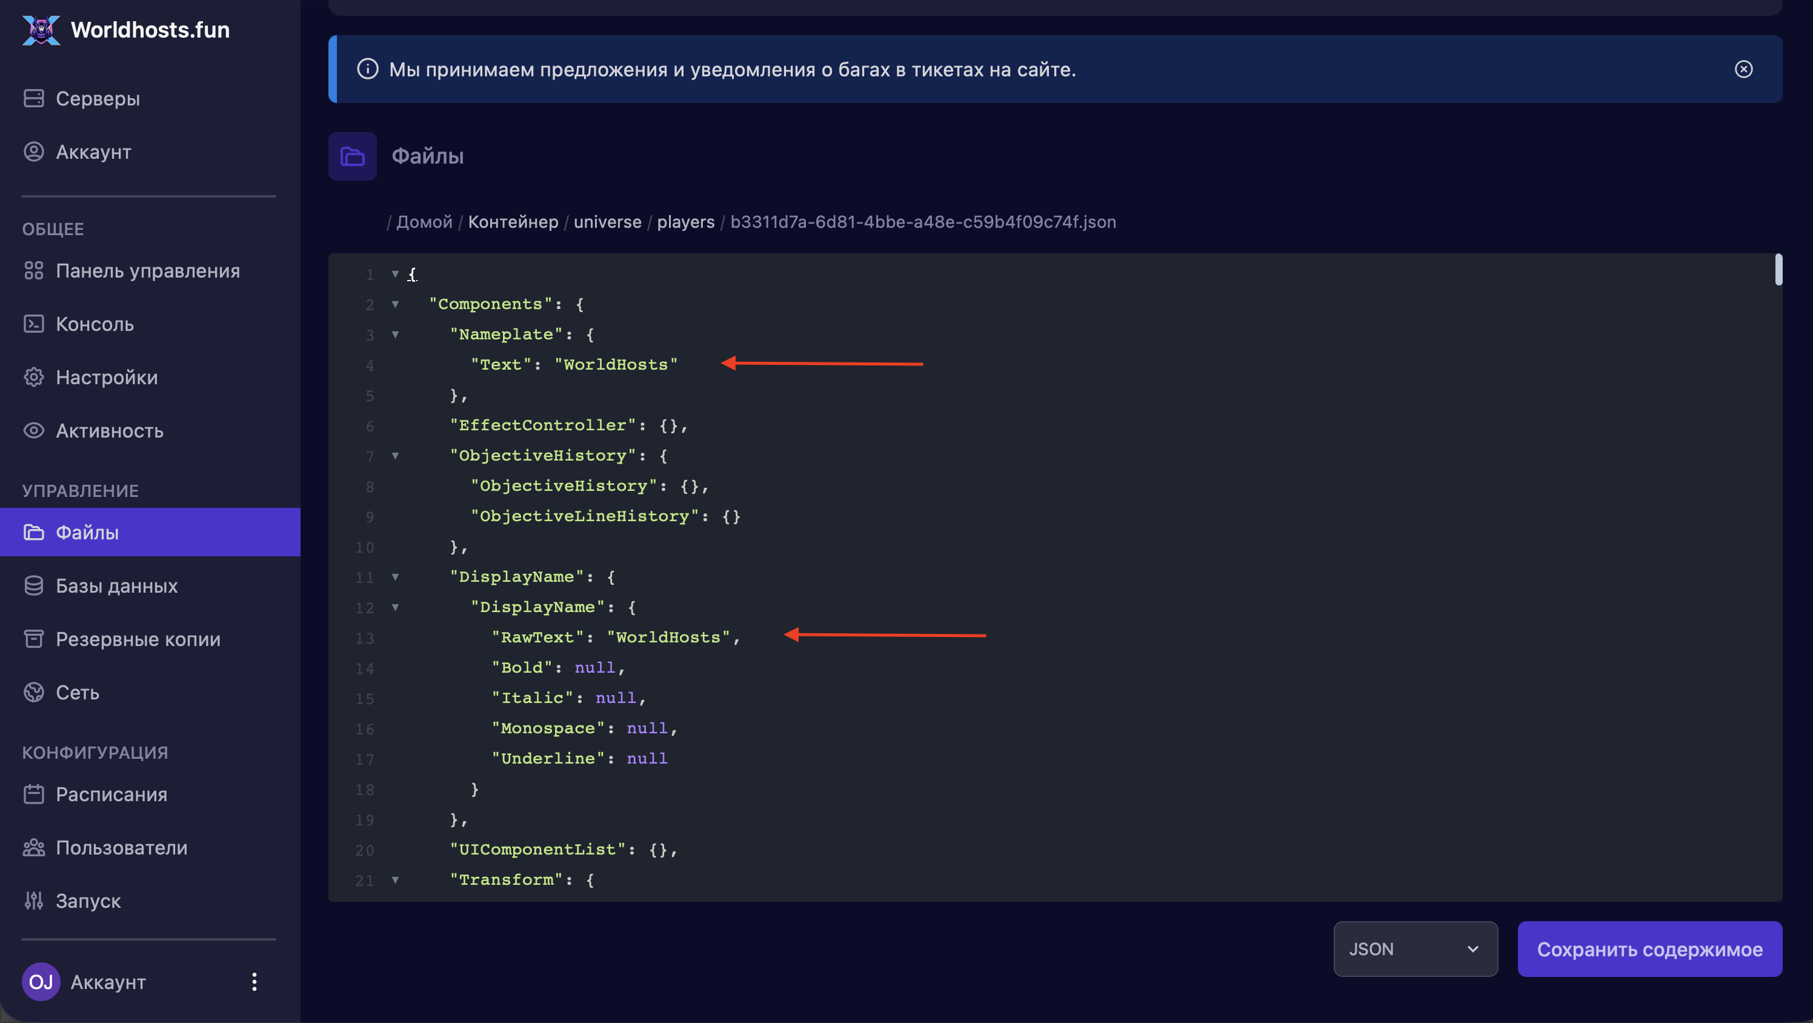
Task: Click the Настройки gear icon
Action: [x=33, y=378]
